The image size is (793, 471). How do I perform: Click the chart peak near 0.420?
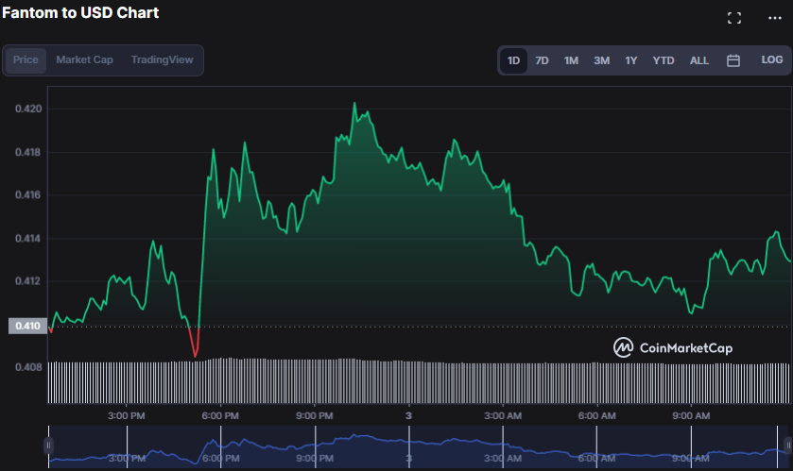coord(354,104)
